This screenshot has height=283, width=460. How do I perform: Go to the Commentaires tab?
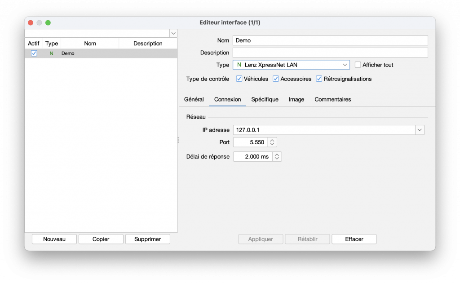pos(333,99)
